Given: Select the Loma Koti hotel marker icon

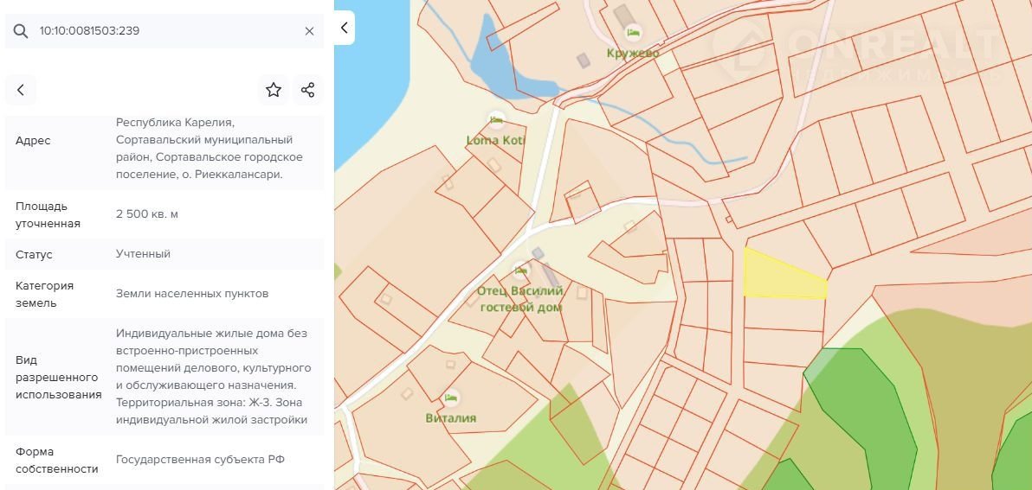Looking at the screenshot, I should coord(496,120).
